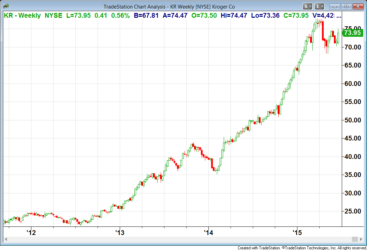The height and width of the screenshot is (250, 367).
Task: Select the I (Interval) toolbar button
Action: (x=318, y=6)
